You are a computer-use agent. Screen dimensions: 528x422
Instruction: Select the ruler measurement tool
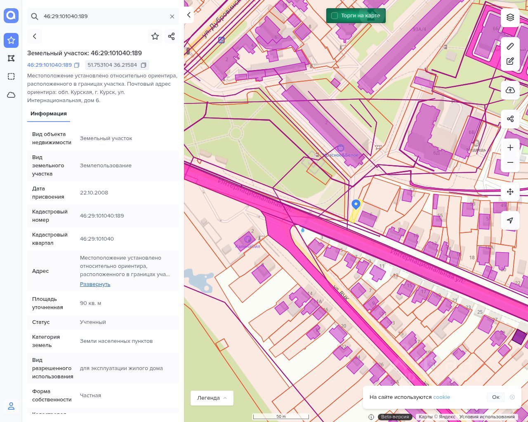pyautogui.click(x=510, y=46)
